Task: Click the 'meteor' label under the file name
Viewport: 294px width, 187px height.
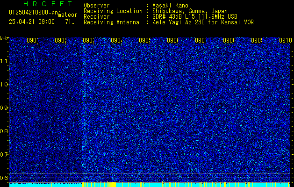Action: tap(68, 15)
